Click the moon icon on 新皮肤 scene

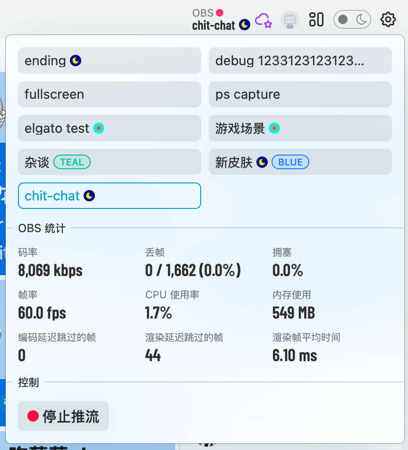[262, 162]
